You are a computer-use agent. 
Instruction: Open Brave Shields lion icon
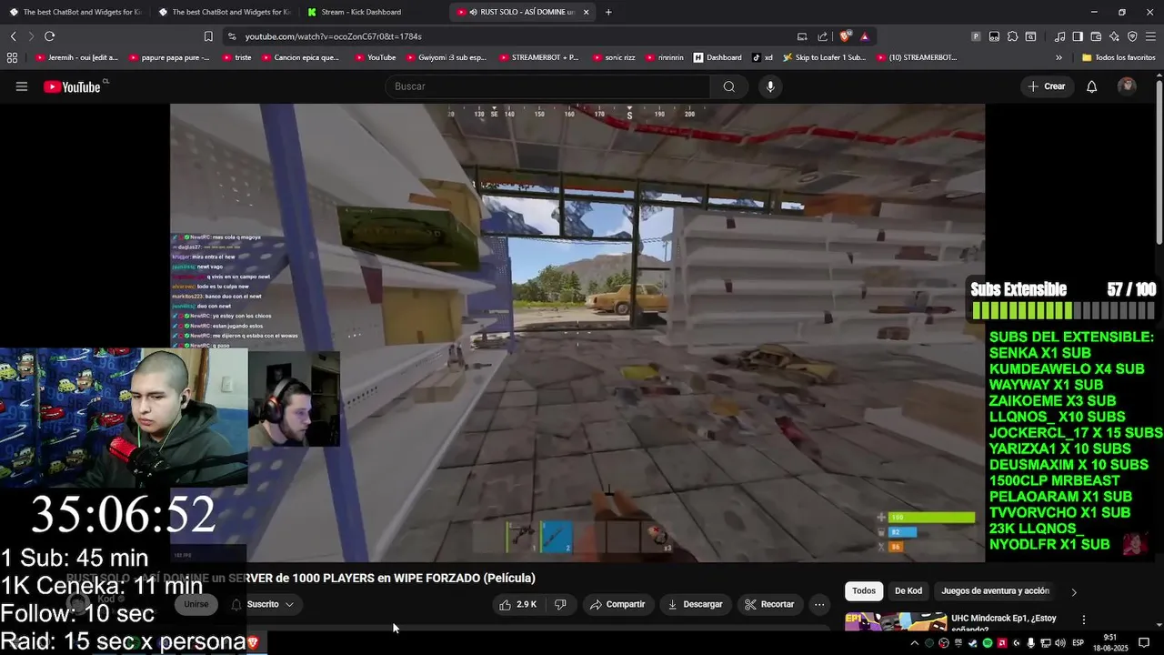click(x=845, y=36)
